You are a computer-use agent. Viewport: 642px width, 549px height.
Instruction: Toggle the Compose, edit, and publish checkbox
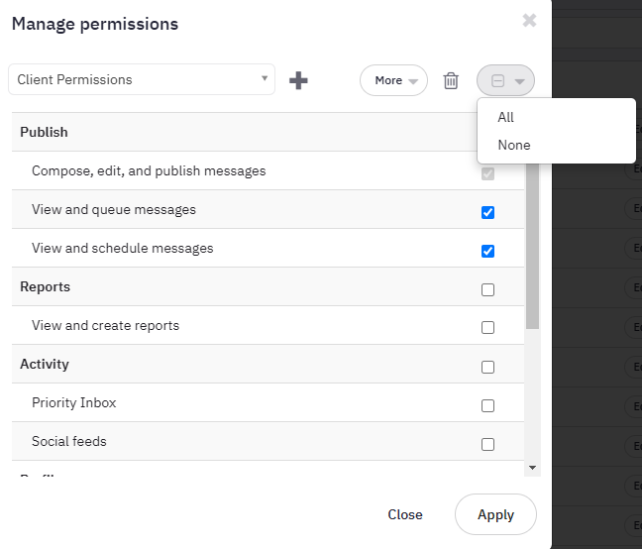[x=487, y=173]
